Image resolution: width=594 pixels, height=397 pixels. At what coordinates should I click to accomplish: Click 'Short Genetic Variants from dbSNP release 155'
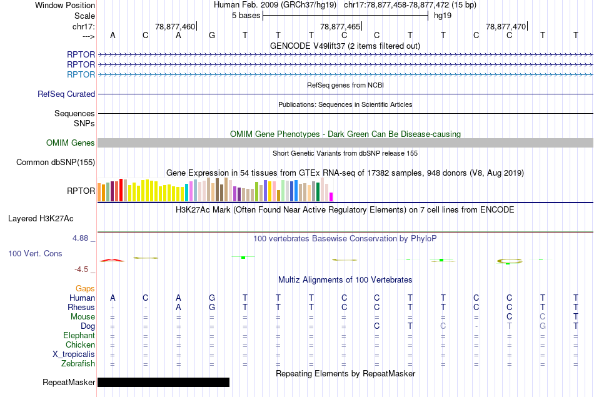345,153
